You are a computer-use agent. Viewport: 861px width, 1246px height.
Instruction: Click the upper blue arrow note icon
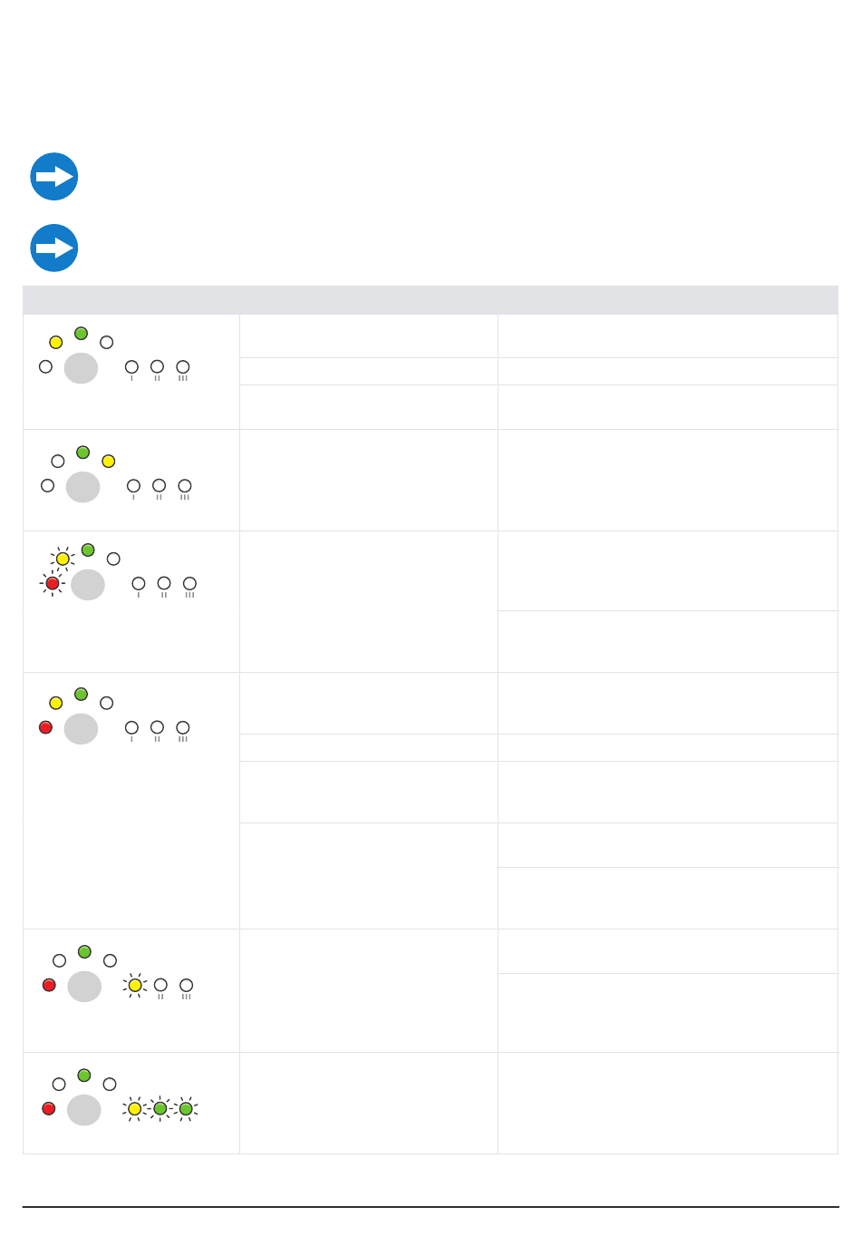[54, 177]
